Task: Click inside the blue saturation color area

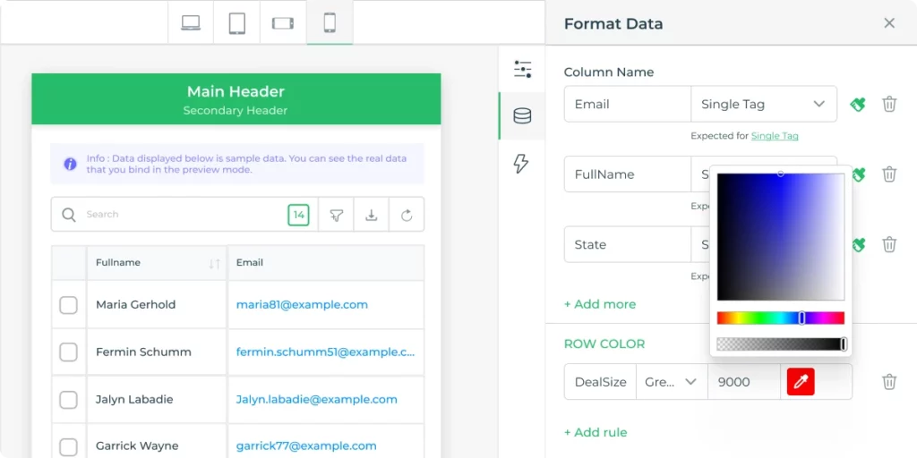Action: pos(780,236)
